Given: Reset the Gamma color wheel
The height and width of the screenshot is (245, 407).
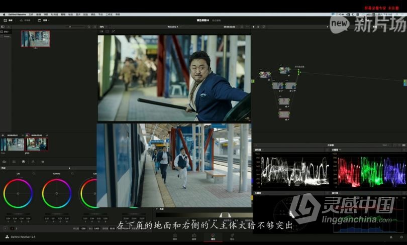Looking at the screenshot, I should coord(72,173).
